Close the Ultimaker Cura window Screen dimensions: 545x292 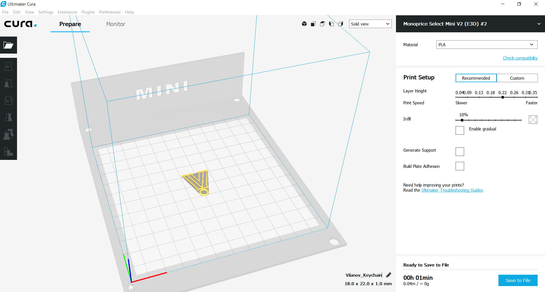tap(536, 4)
